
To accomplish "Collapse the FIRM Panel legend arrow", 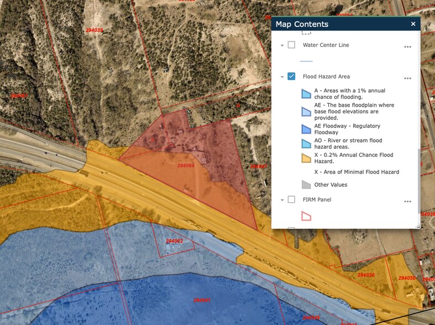I will [282, 200].
